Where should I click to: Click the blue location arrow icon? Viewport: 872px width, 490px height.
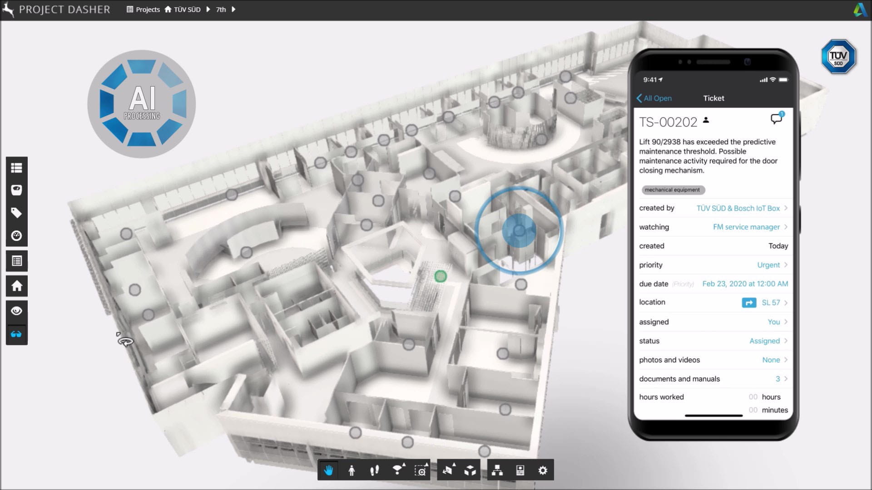749,303
